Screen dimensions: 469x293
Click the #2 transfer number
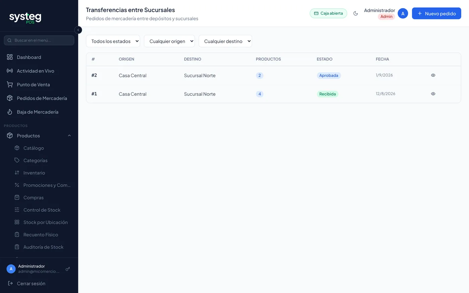tap(94, 75)
